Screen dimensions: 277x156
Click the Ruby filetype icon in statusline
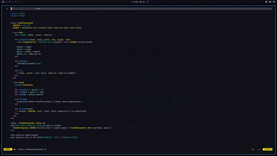(15, 149)
